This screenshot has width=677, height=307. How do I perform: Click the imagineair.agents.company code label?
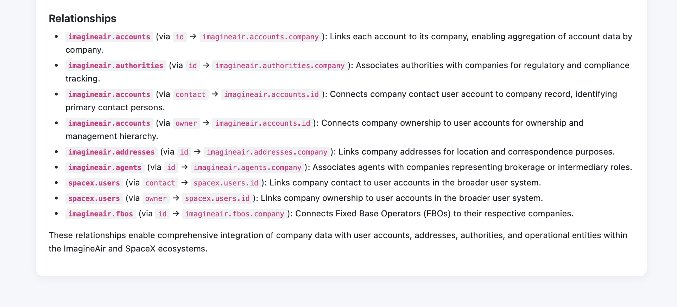coord(248,168)
